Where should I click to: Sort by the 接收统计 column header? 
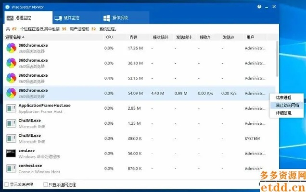[x=162, y=37]
